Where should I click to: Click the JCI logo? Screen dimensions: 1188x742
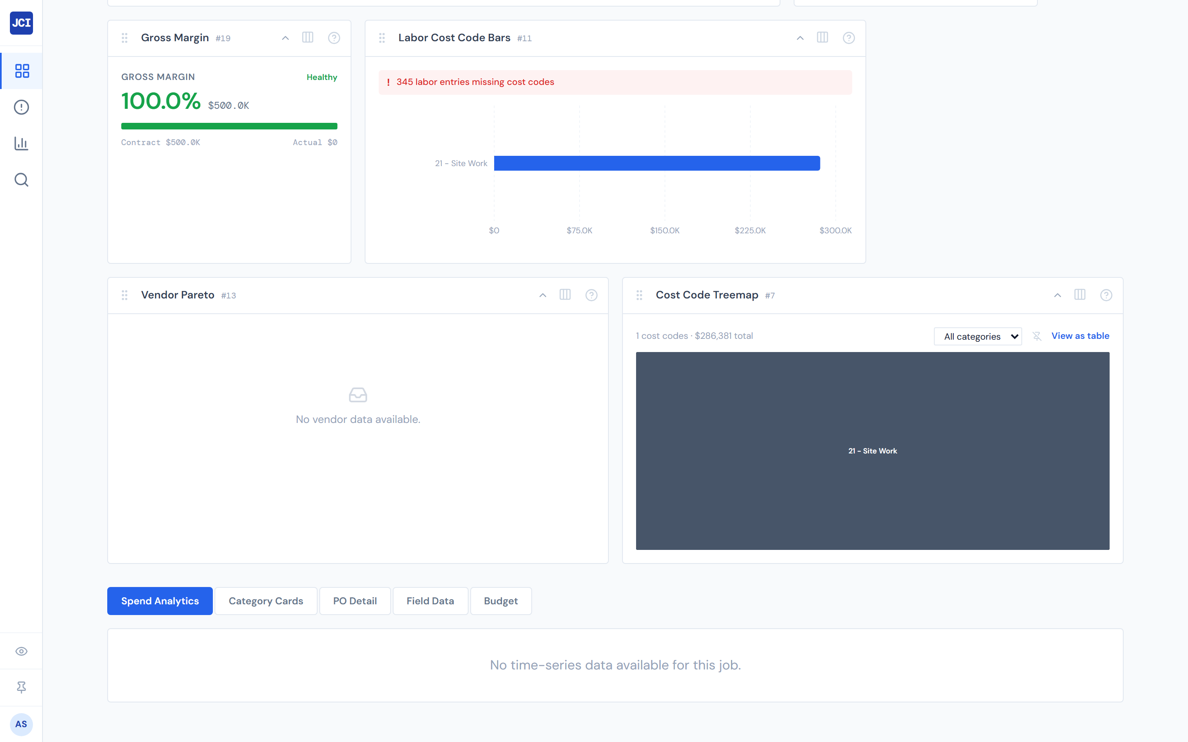(x=21, y=23)
